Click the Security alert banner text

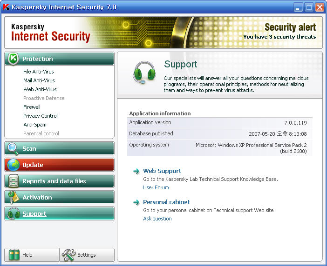(x=290, y=27)
